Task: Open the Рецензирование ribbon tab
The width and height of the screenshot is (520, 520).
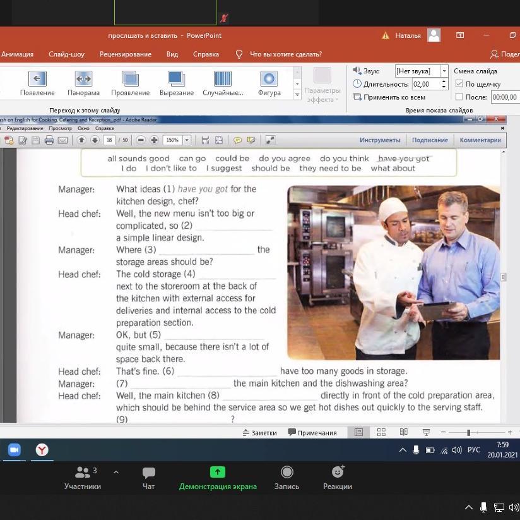Action: (126, 54)
